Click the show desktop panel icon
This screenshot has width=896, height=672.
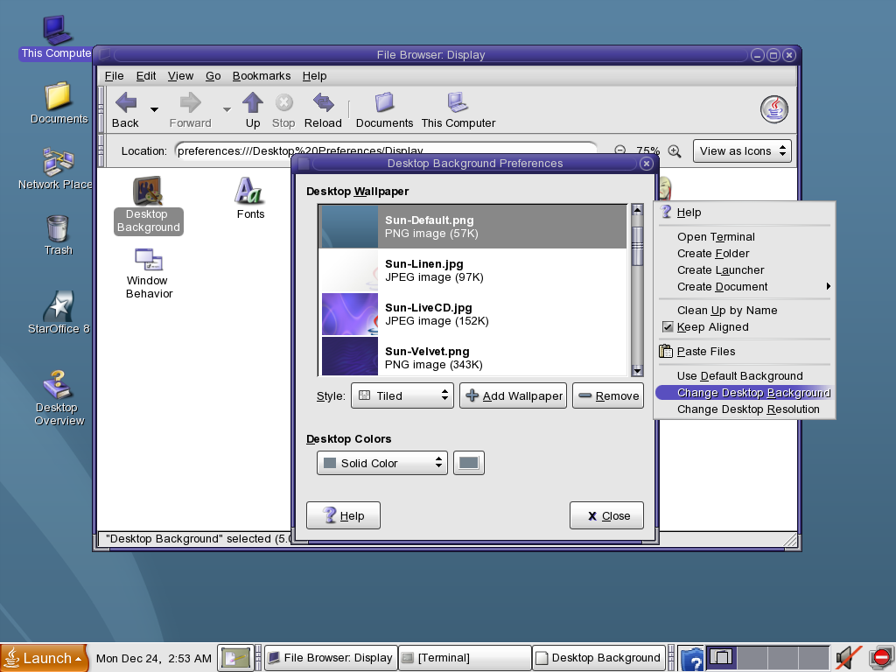(235, 658)
